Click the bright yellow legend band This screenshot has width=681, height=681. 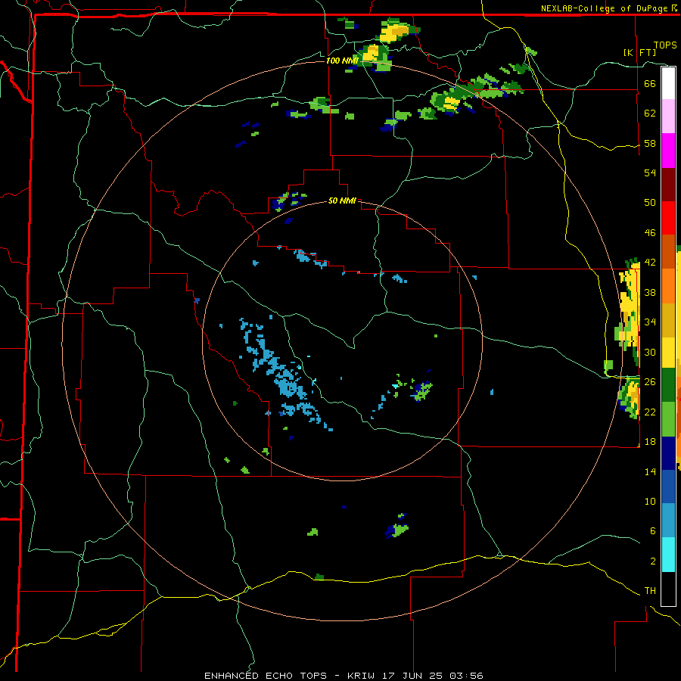click(x=668, y=353)
